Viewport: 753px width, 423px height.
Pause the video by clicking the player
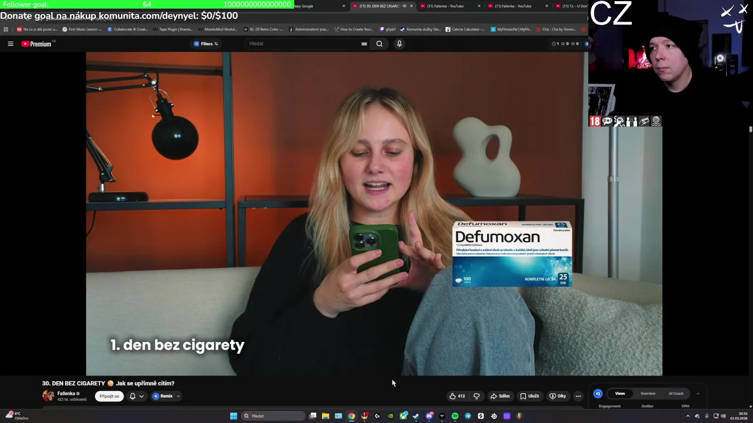374,214
